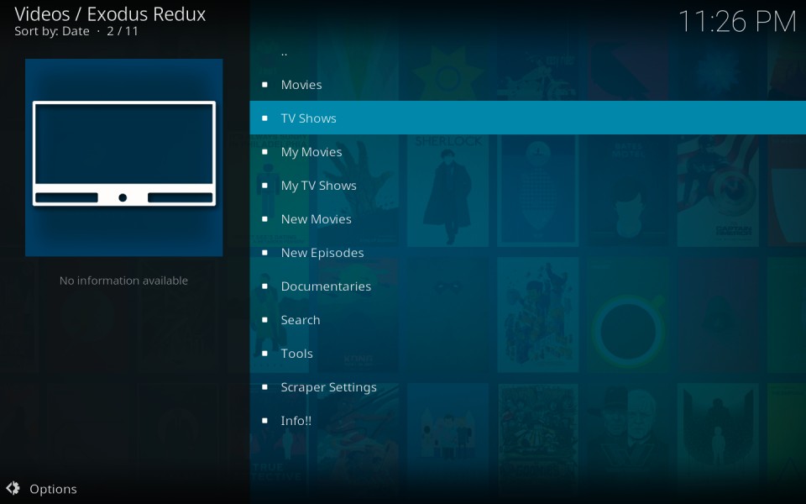Browse the New Episodes entry
Image resolution: width=806 pixels, height=504 pixels.
tap(527, 253)
